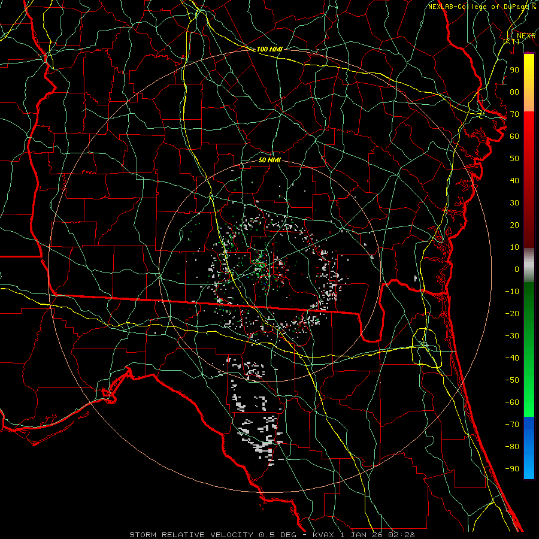Screen dimensions: 539x539
Task: Select the -10 value on velocity scale
Action: click(x=512, y=292)
